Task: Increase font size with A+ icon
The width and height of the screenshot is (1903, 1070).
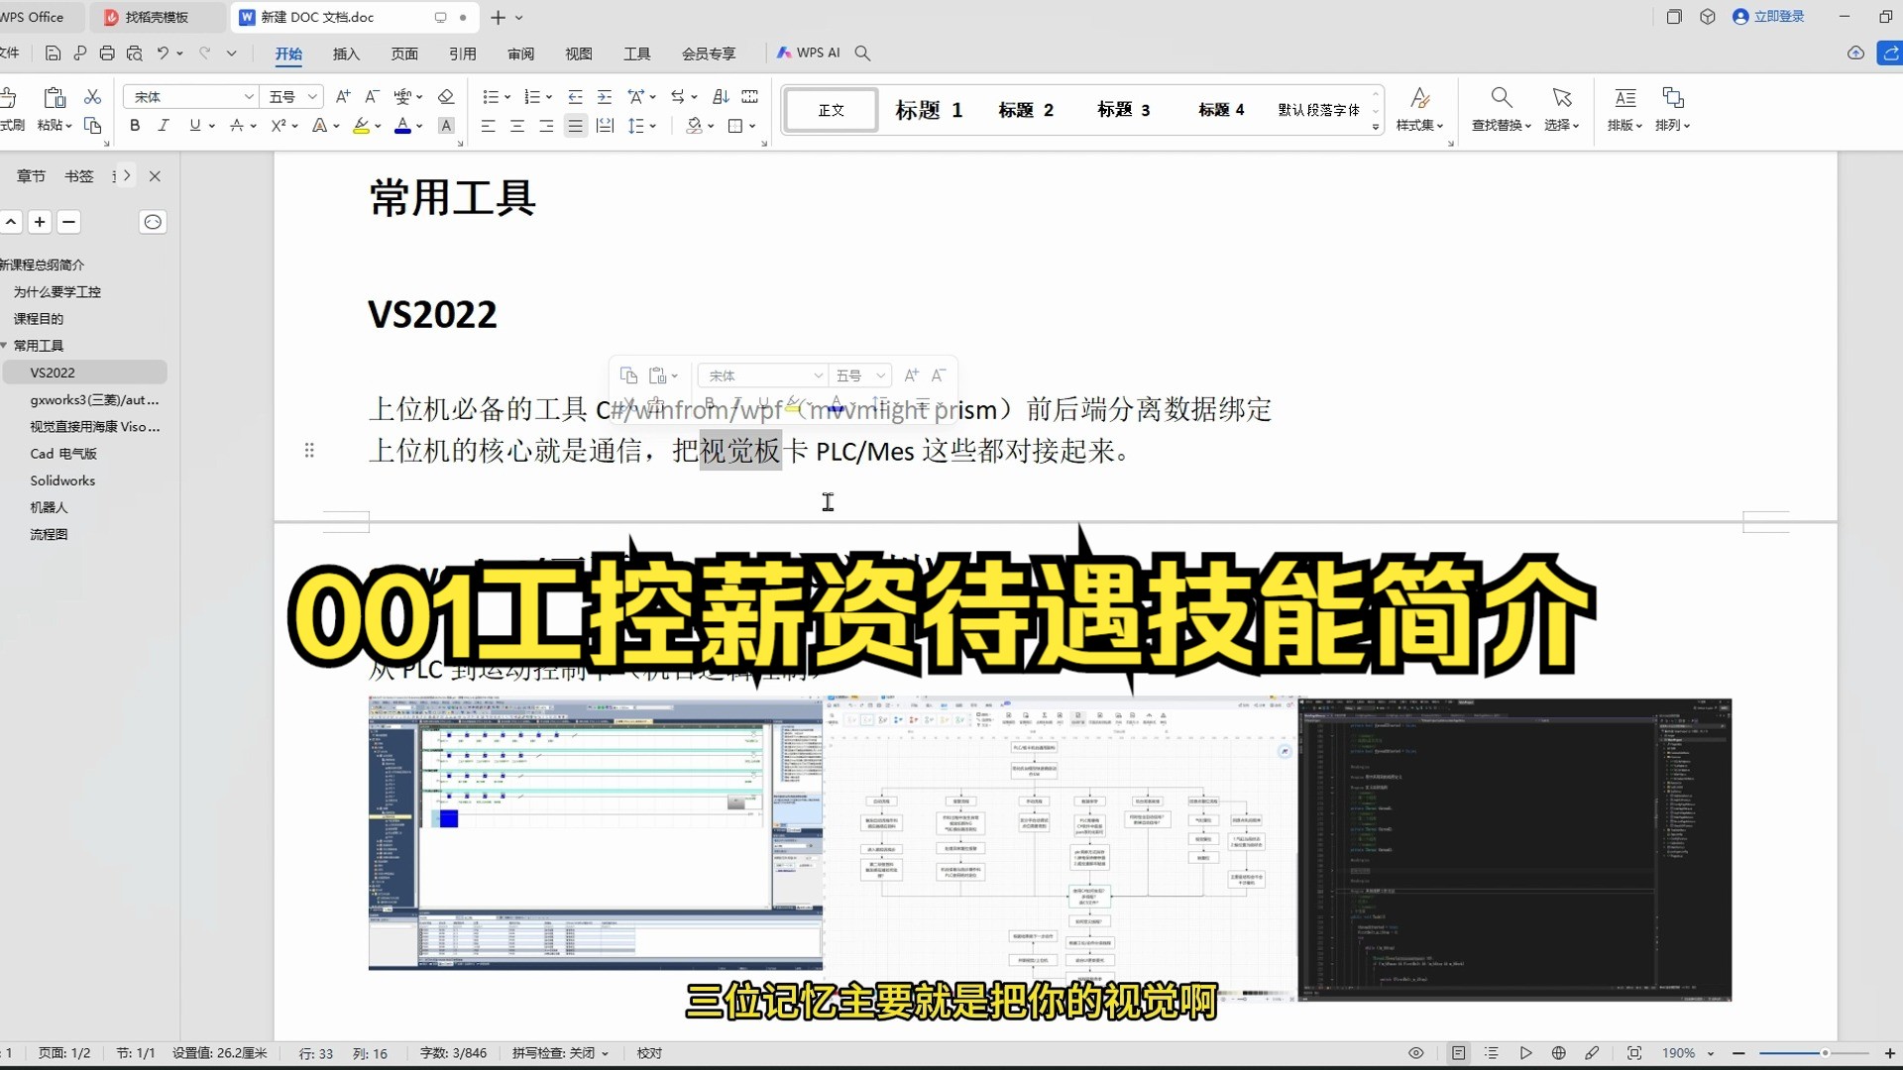Action: (x=343, y=96)
